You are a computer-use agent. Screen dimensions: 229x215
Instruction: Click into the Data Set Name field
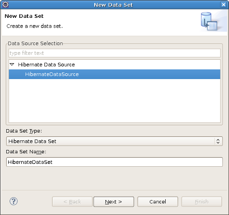(114, 162)
